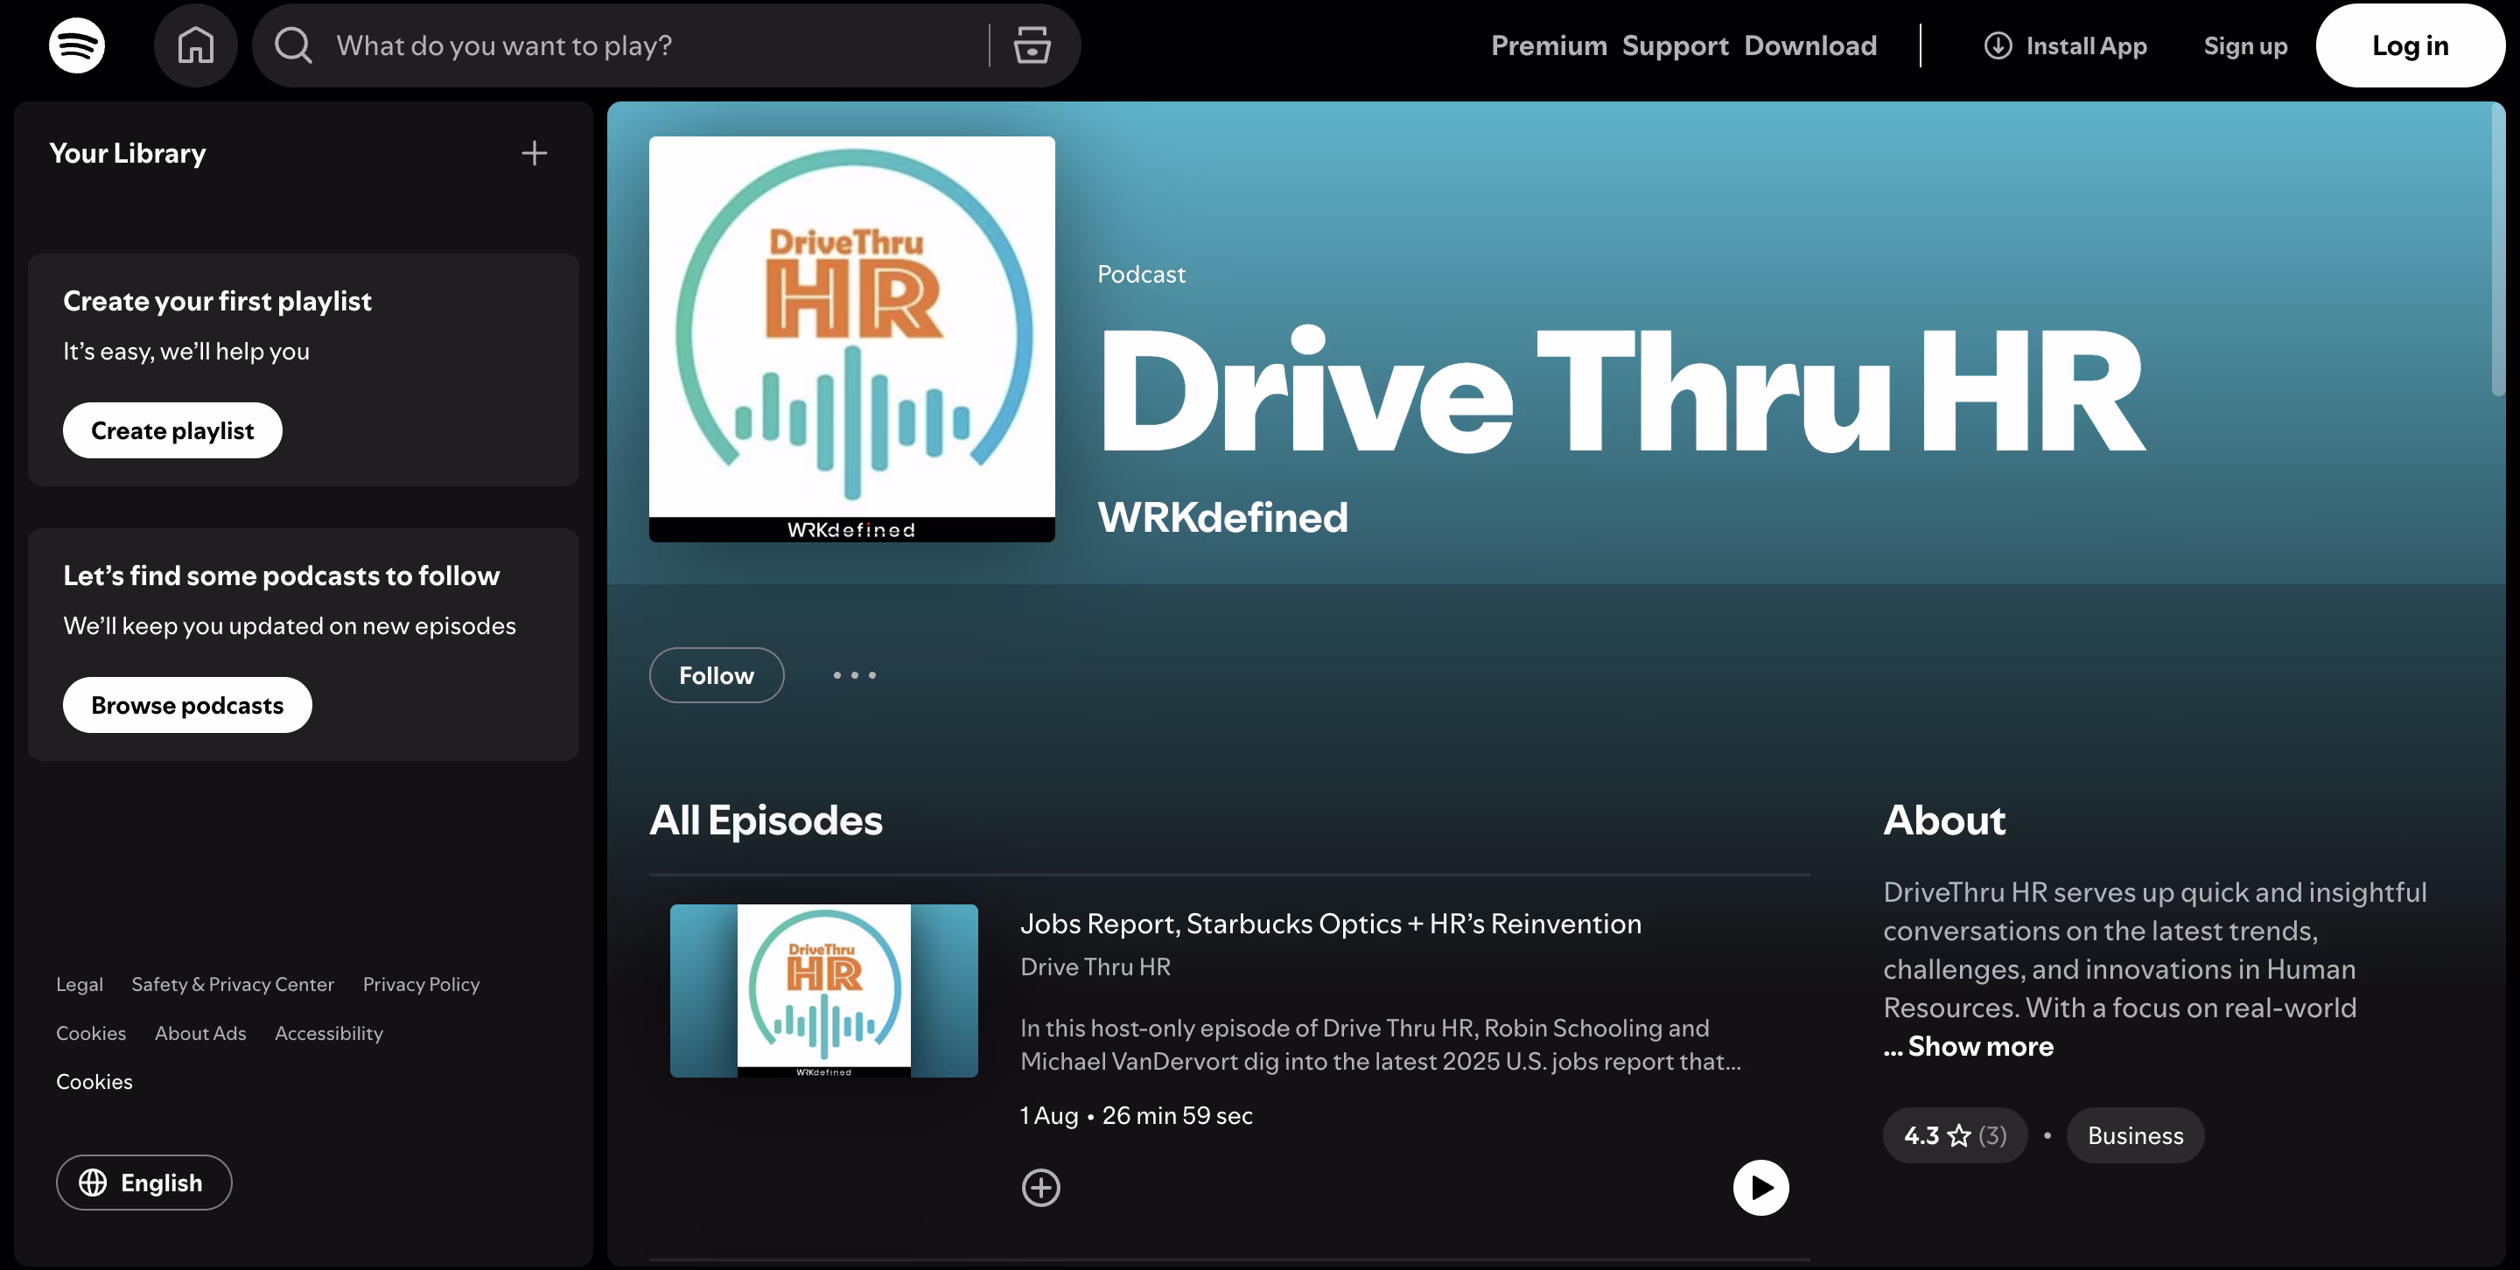The image size is (2520, 1270).
Task: Open the Download link
Action: [1809, 45]
